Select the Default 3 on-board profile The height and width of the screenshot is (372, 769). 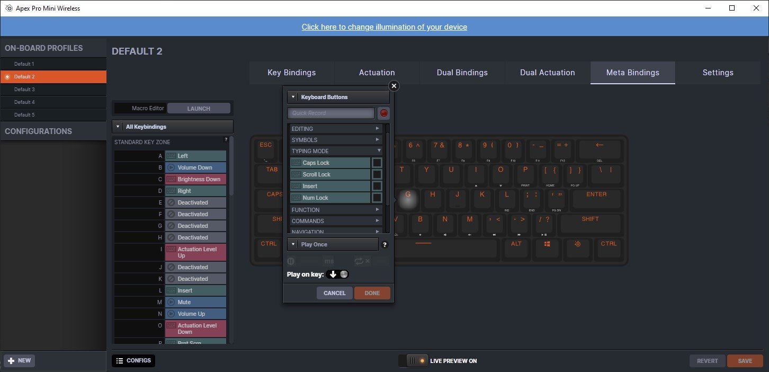(x=53, y=90)
